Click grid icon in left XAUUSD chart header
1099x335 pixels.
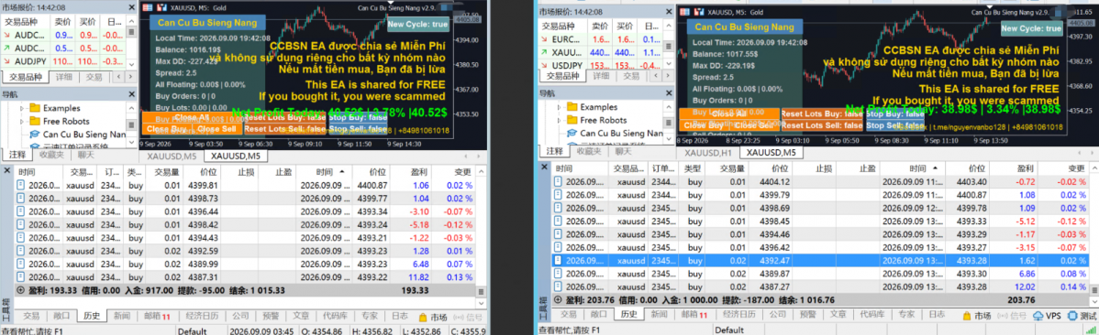[147, 7]
